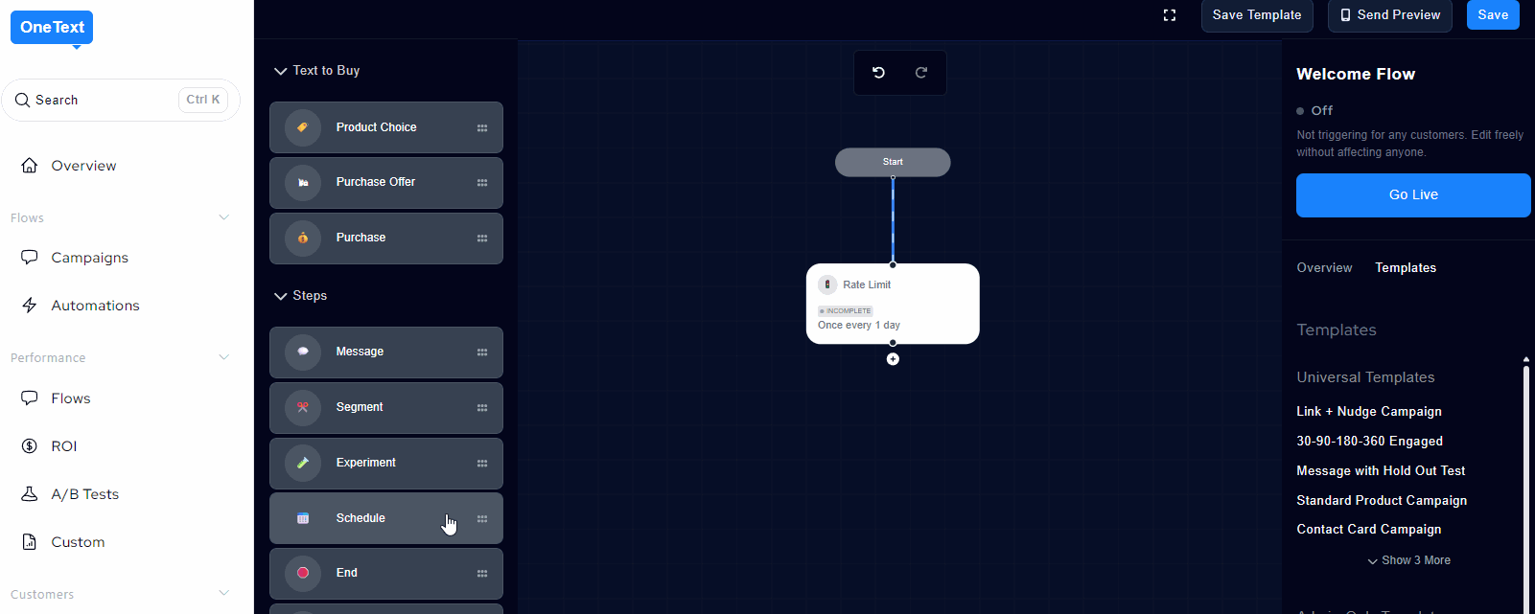The image size is (1535, 614).
Task: Select 30-90-180-360 Engaged template
Action: [x=1369, y=442]
